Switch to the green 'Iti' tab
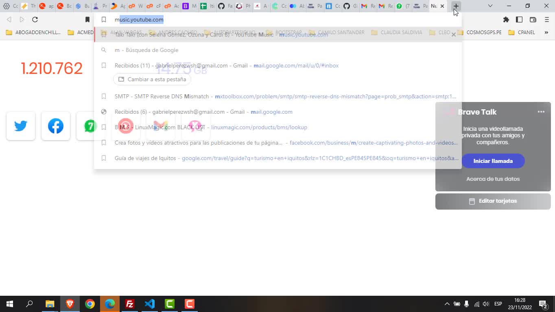This screenshot has height=312, width=555. point(208,6)
